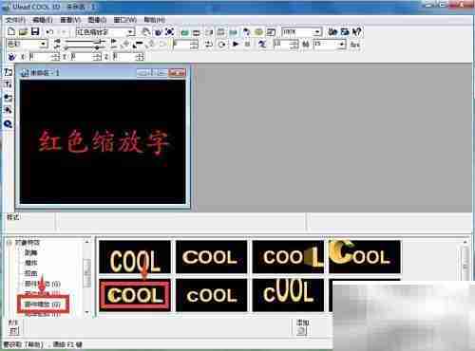Screen dimensions: 475x351
Task: Click the hand icon at location toolbar start
Action: tap(11, 57)
